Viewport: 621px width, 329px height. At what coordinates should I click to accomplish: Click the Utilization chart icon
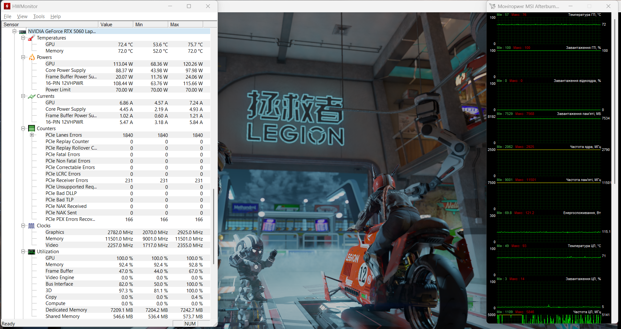(32, 252)
